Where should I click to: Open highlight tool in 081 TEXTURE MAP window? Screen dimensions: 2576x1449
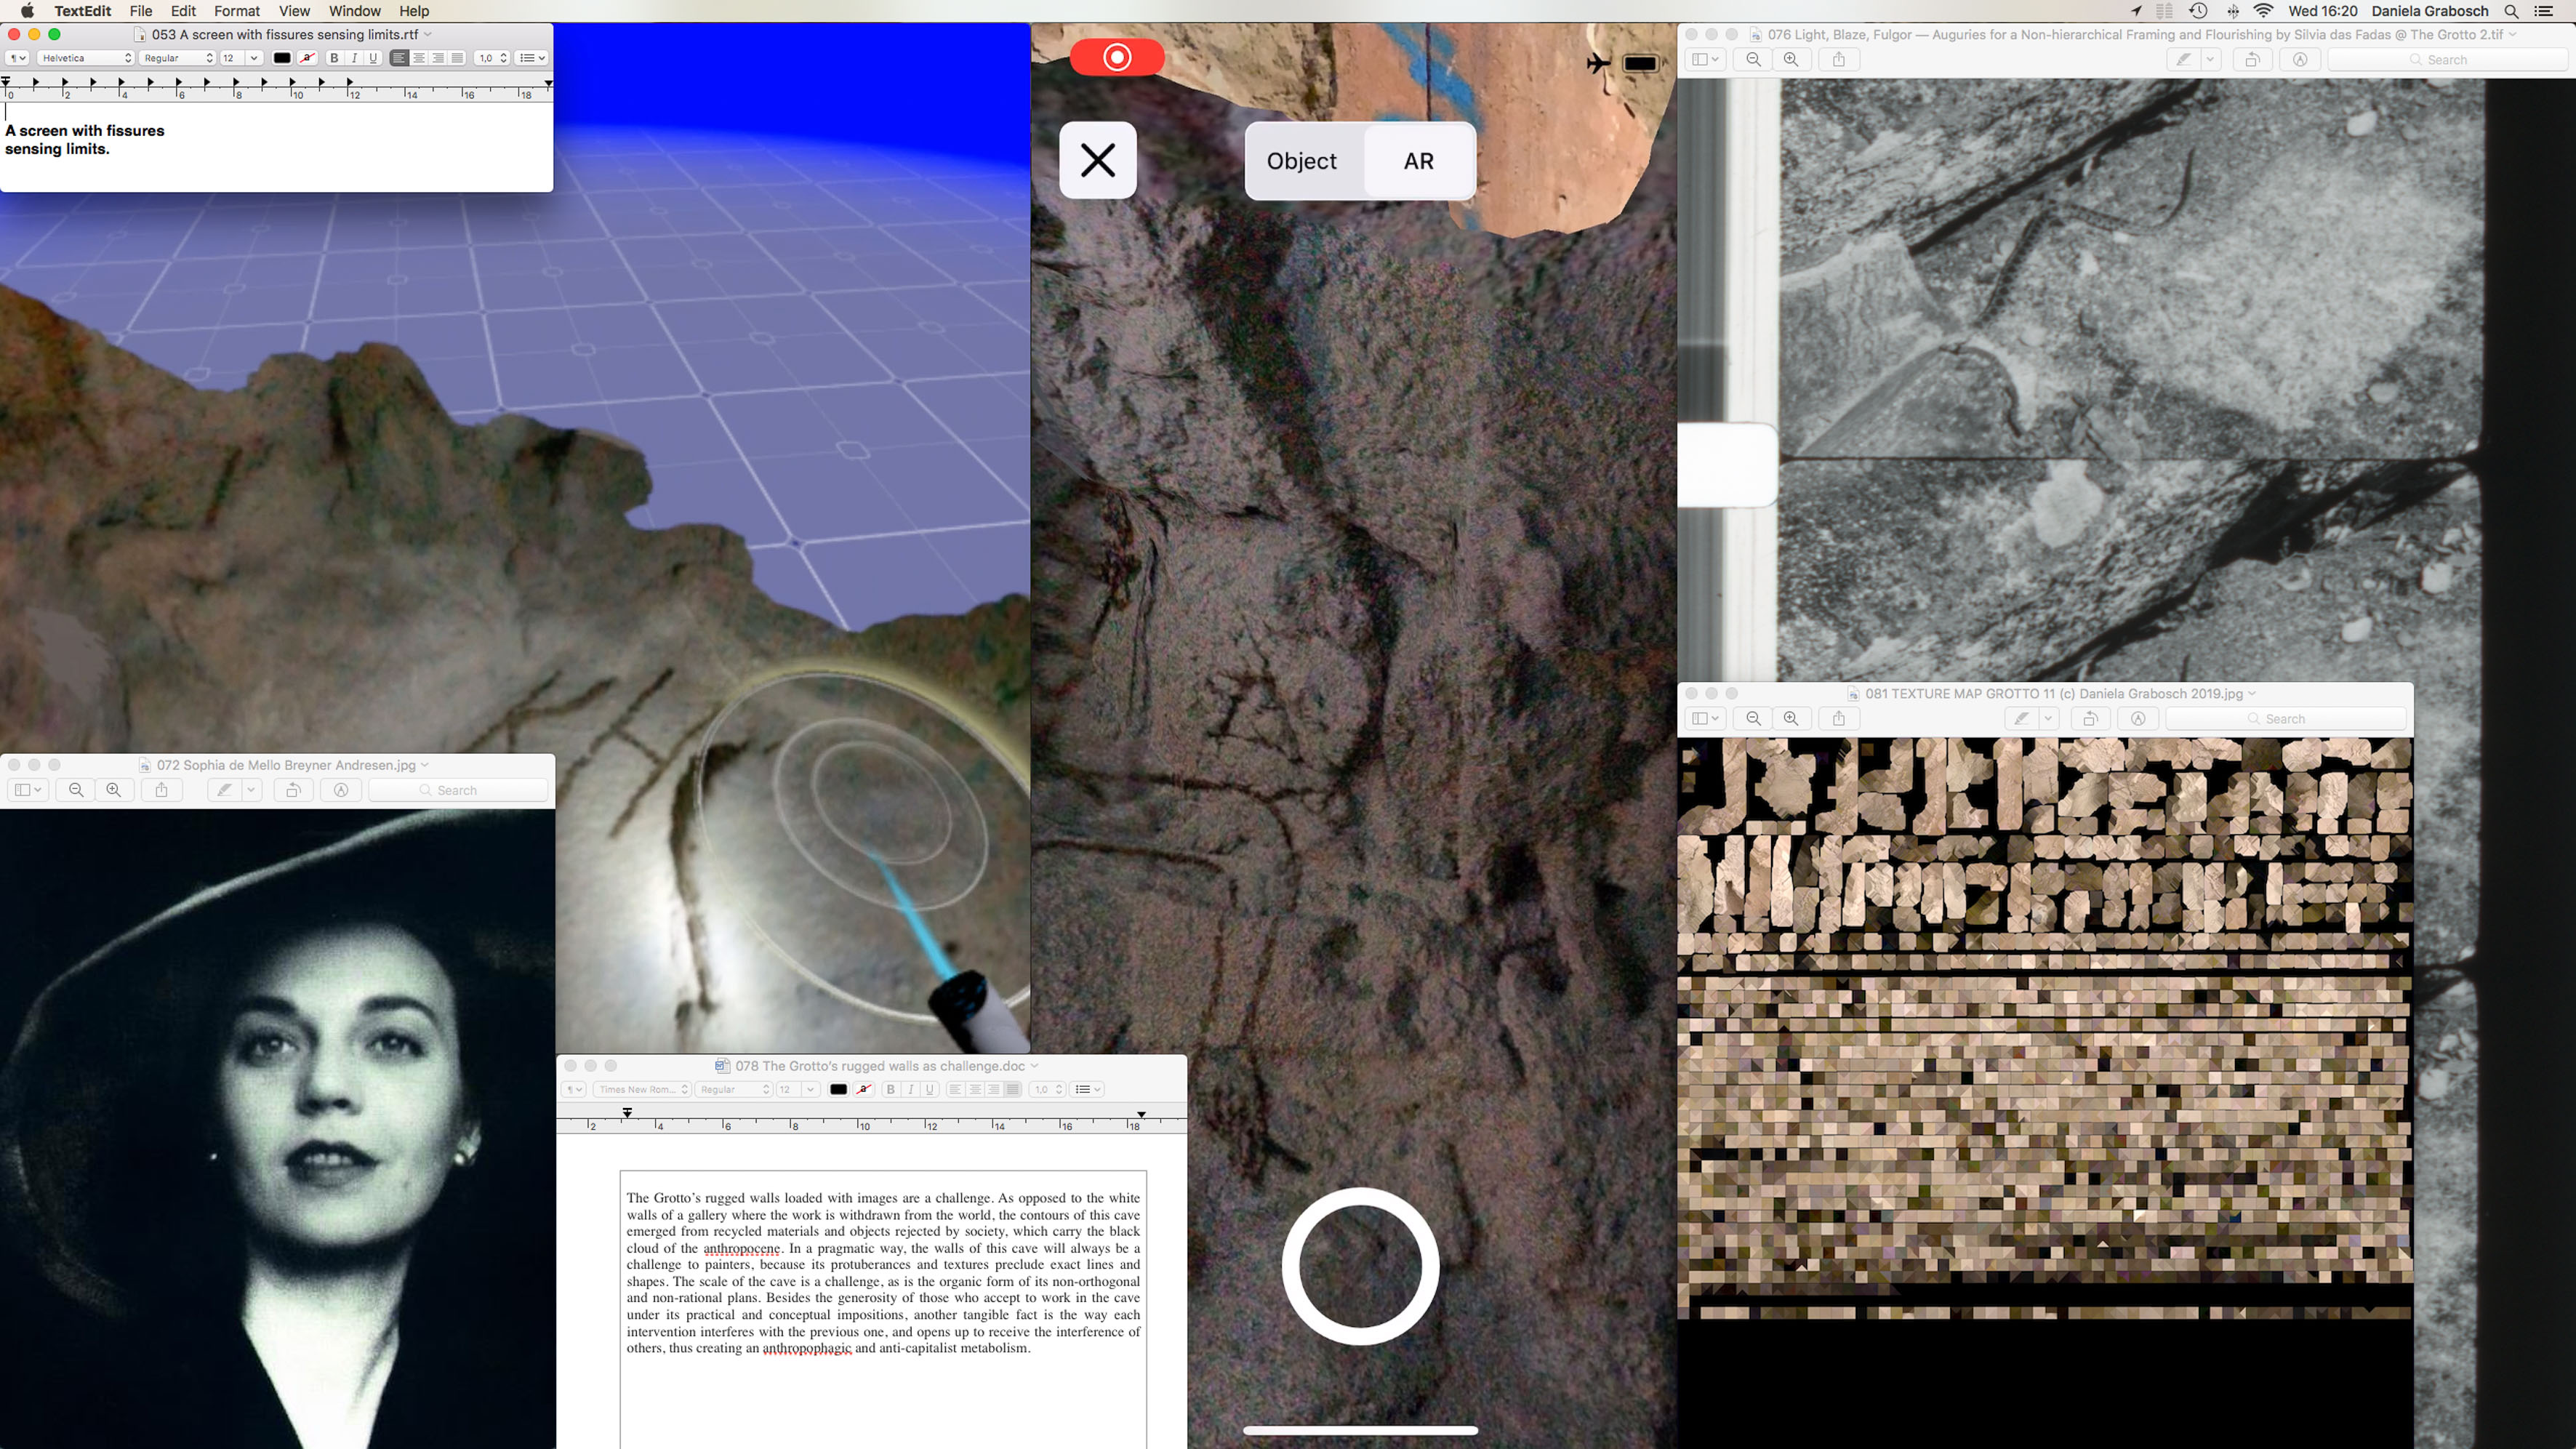coord(2022,718)
